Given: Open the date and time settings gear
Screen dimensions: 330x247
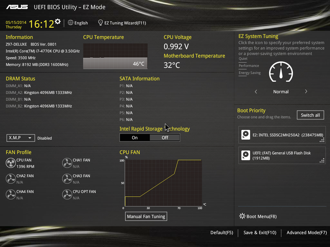Looking at the screenshot, I should (x=58, y=22).
